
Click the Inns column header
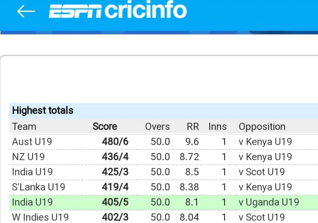pos(218,127)
